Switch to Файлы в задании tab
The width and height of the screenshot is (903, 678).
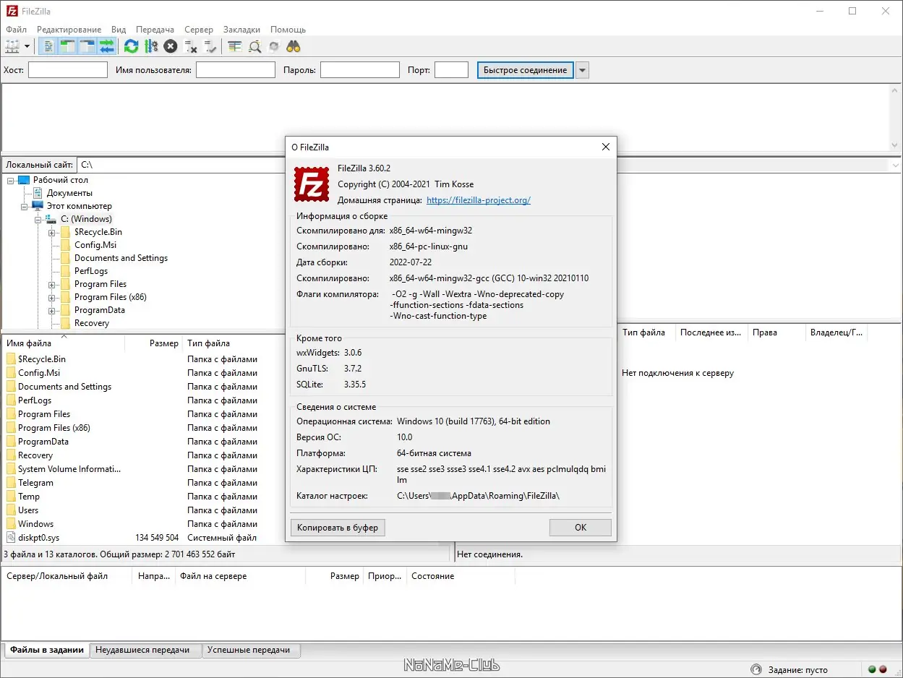pos(47,650)
